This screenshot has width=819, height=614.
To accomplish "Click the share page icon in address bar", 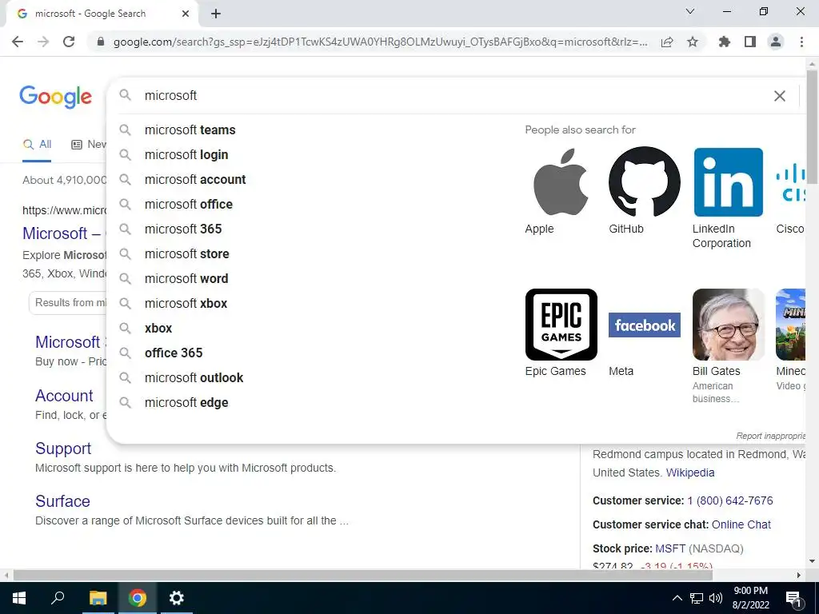I will point(667,42).
